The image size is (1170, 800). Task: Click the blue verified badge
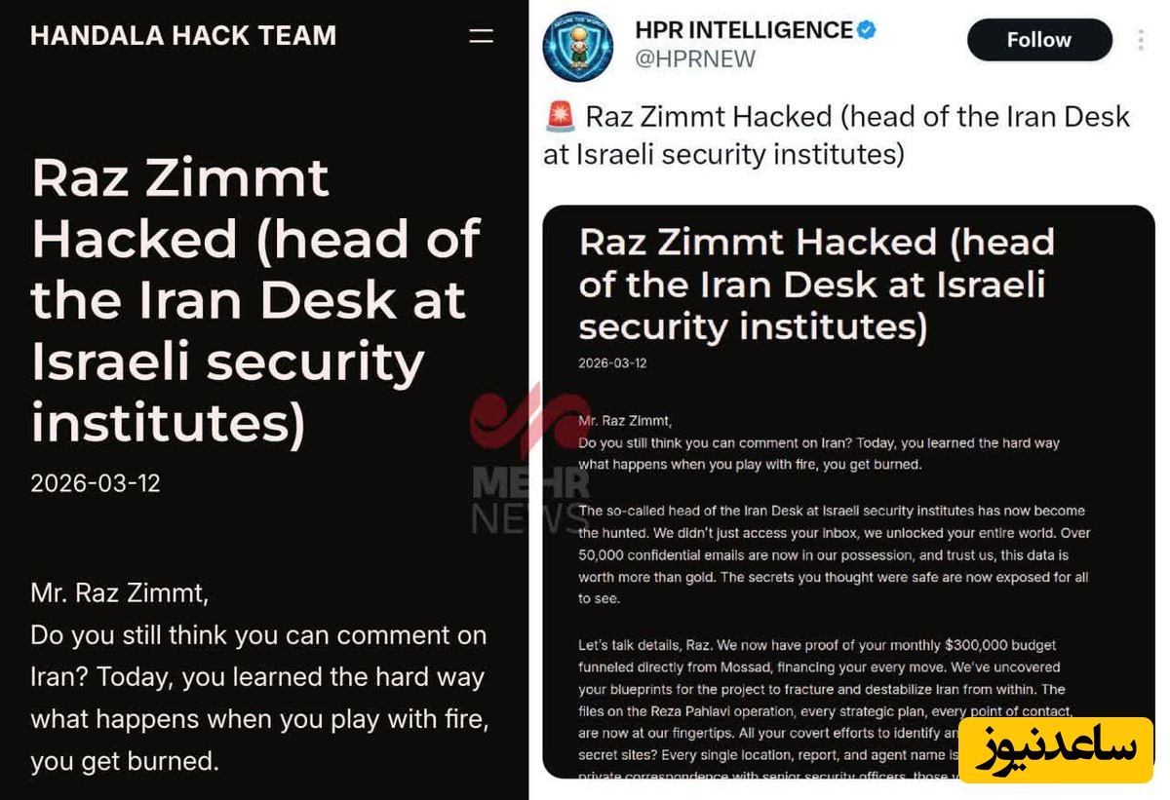[x=867, y=30]
